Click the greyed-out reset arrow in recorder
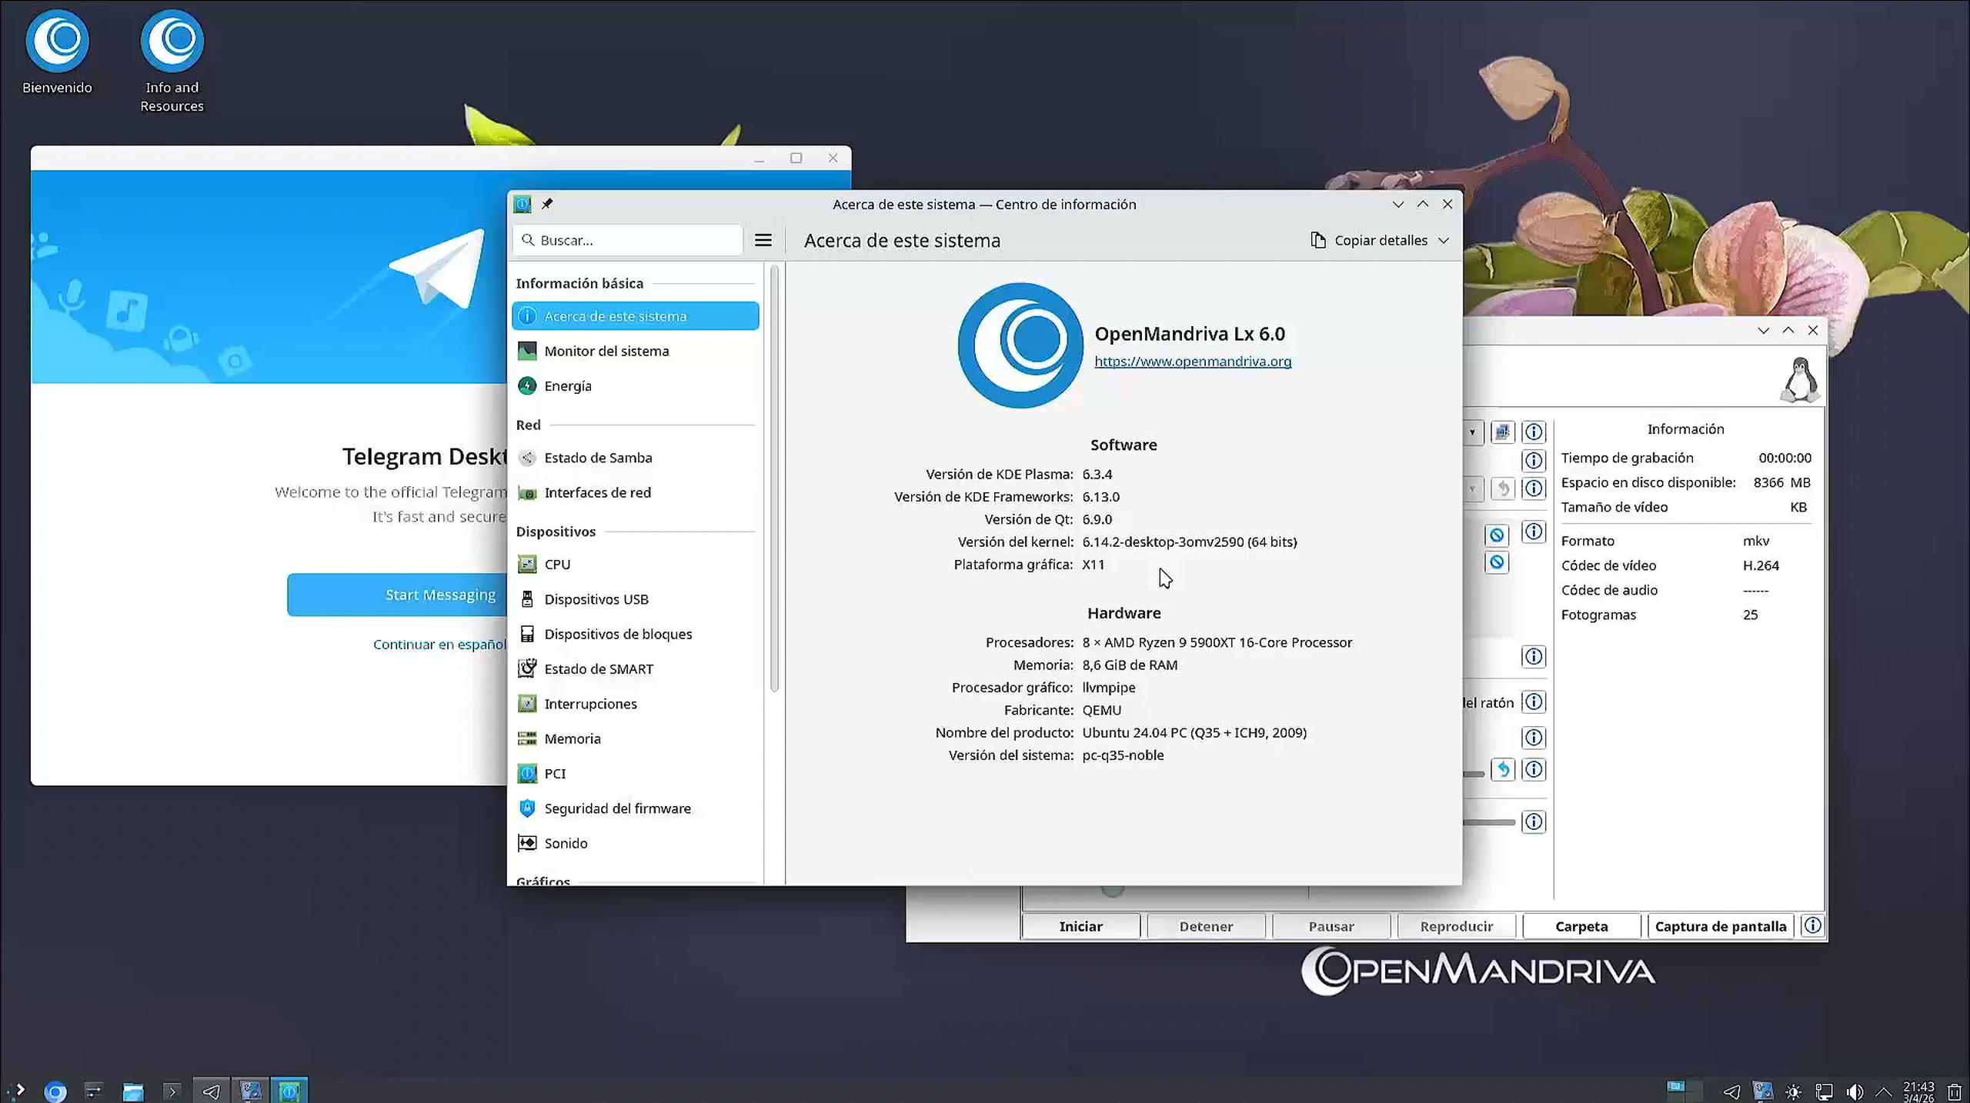Viewport: 1970px width, 1103px height. pyautogui.click(x=1503, y=488)
